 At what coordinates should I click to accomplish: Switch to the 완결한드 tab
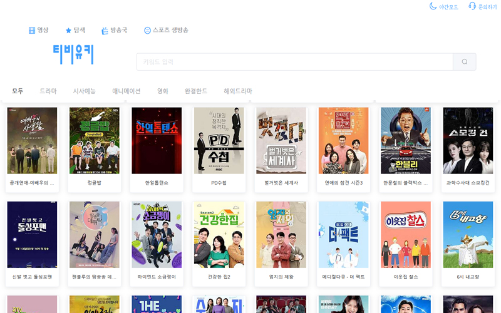[x=196, y=91]
